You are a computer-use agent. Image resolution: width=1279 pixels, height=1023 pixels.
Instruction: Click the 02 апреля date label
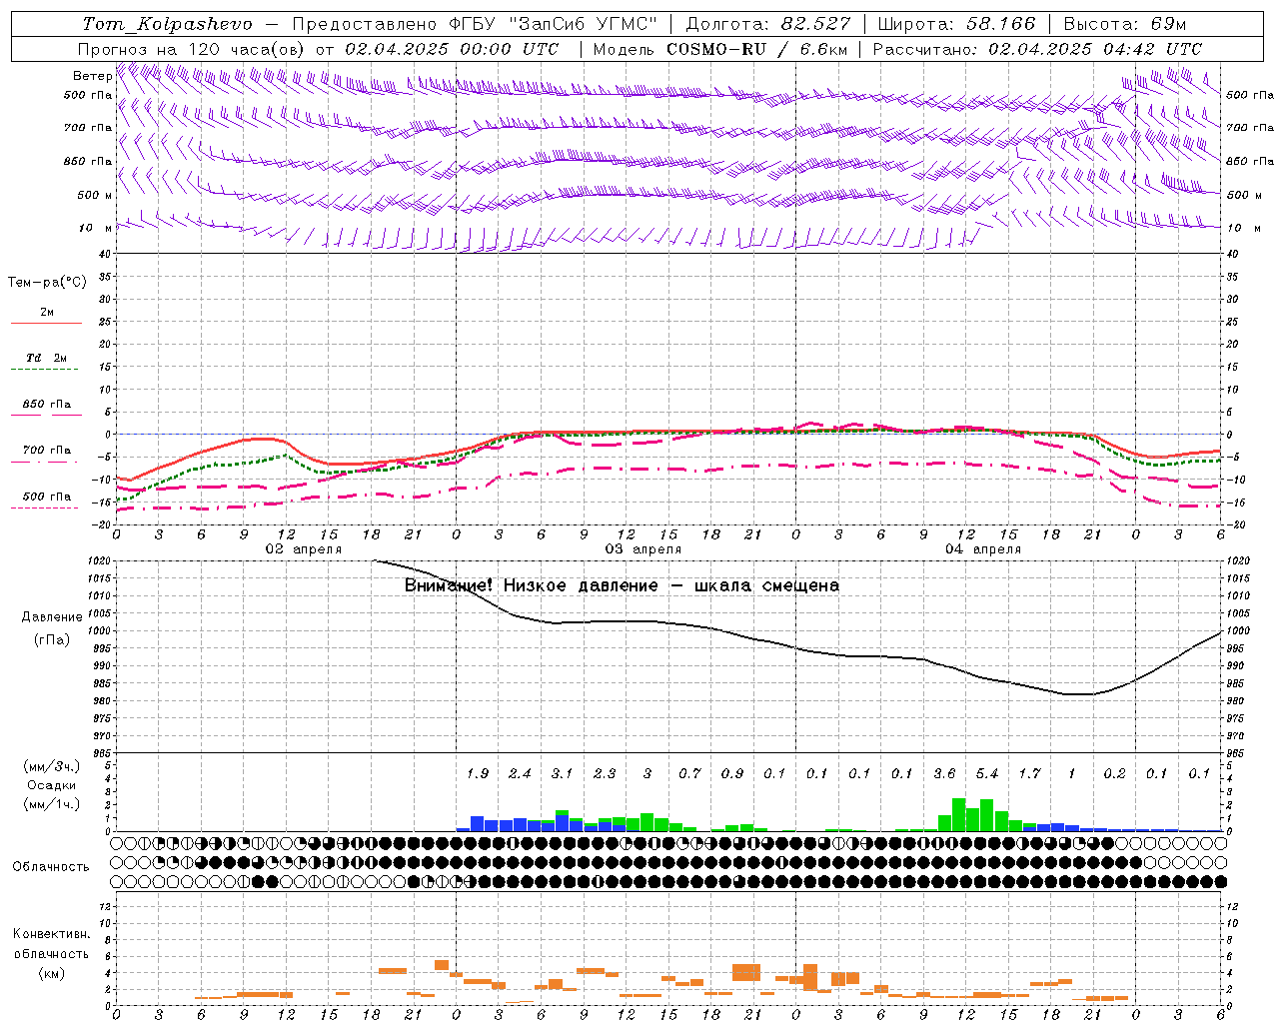point(303,549)
